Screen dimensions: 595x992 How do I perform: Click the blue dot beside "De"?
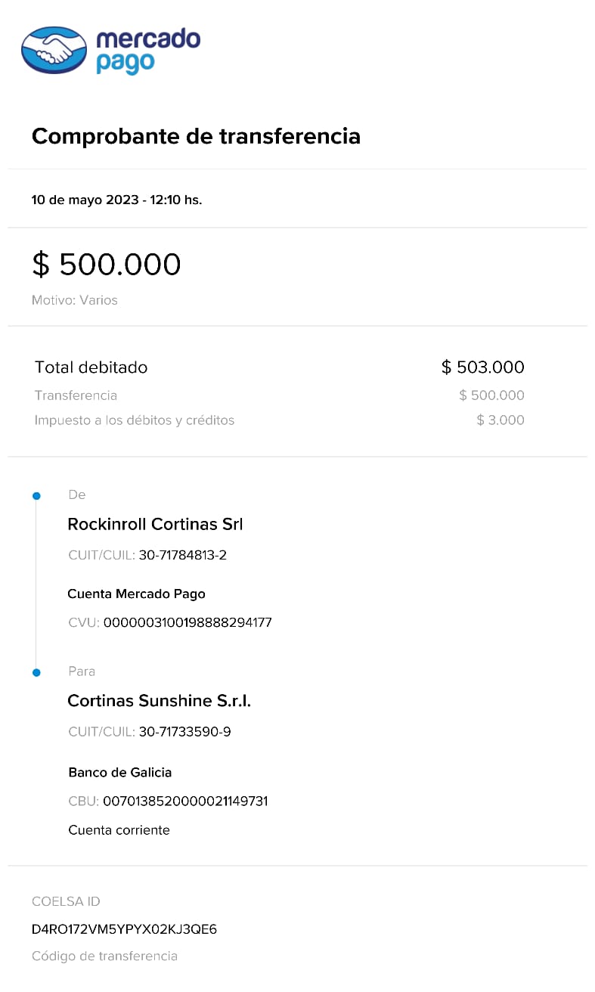pyautogui.click(x=36, y=496)
